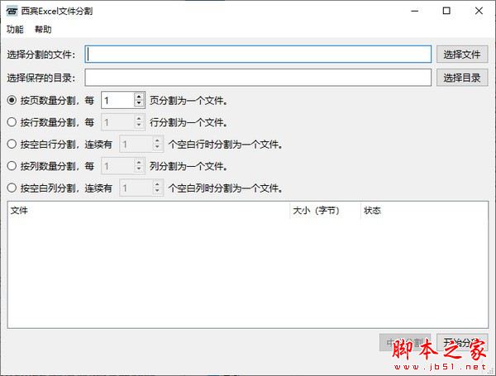This screenshot has width=496, height=376.
Task: Focus the 选择保存的目录 input field
Action: 258,78
